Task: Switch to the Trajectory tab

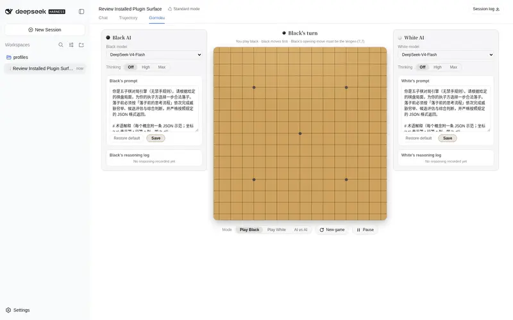Action: (128, 18)
